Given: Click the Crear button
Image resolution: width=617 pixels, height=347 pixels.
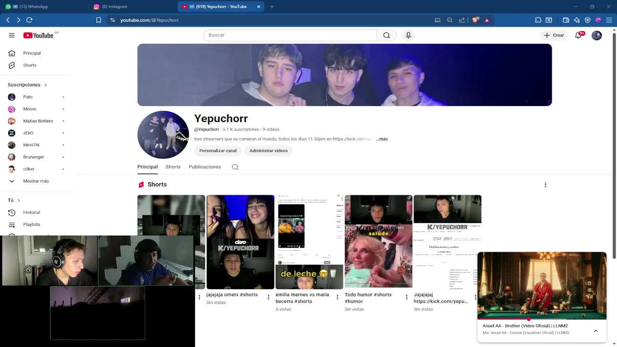Looking at the screenshot, I should (x=554, y=35).
